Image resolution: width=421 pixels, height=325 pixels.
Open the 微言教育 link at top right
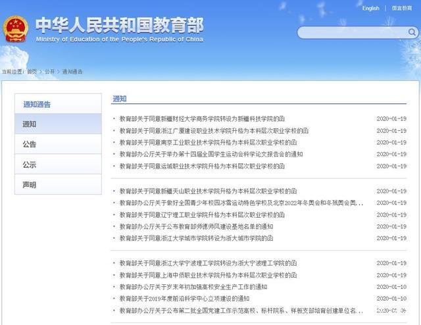tap(402, 9)
